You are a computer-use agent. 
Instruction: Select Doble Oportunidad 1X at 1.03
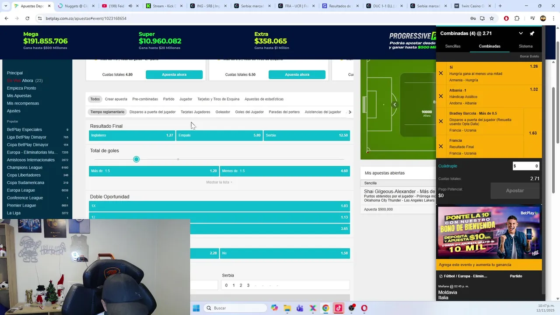pyautogui.click(x=219, y=206)
